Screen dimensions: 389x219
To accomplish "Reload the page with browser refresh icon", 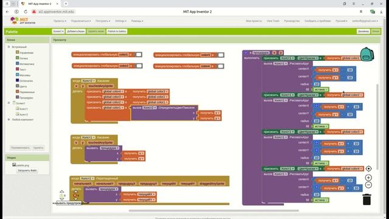I will pos(26,12).
